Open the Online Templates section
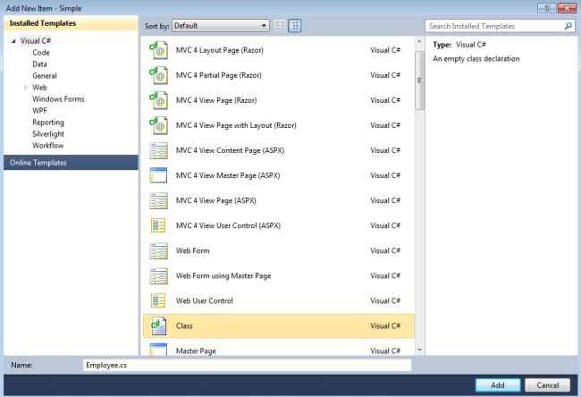The width and height of the screenshot is (581, 397). tap(71, 163)
